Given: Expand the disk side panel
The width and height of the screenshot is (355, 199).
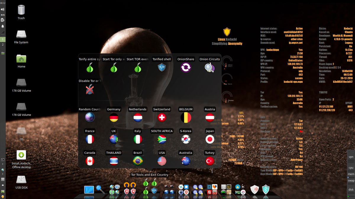Looking at the screenshot, I should pyautogui.click(x=351, y=189).
